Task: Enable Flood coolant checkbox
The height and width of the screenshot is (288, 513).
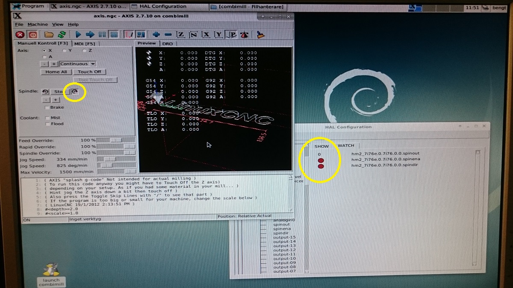Action: point(47,124)
